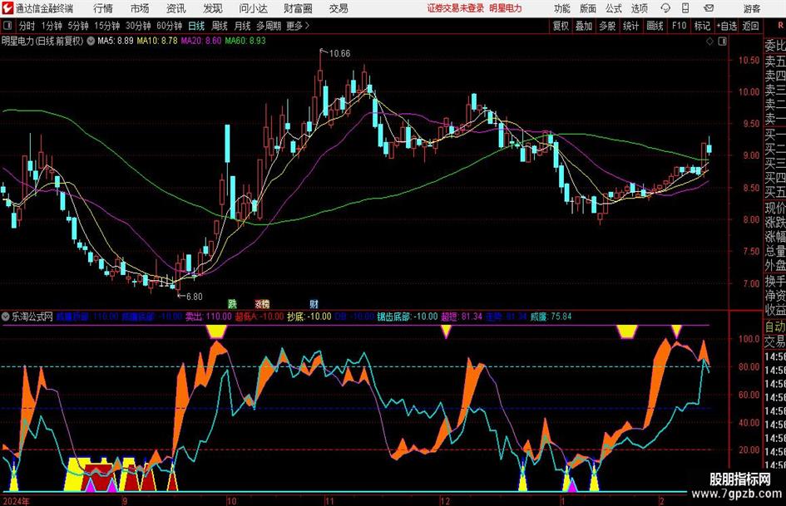Switch to the 30分钟 period tab

click(138, 26)
